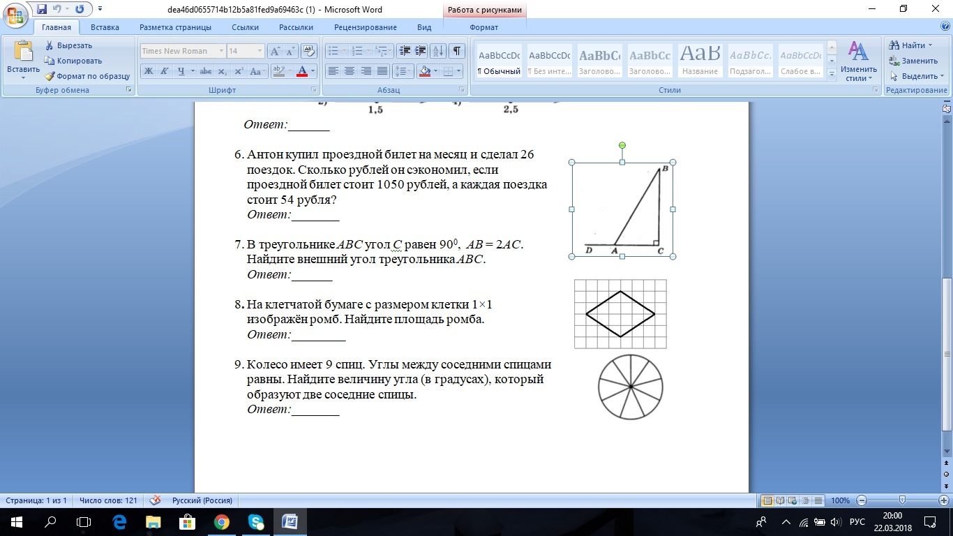The image size is (953, 536).
Task: Open the change case Aa dropdown
Action: point(257,71)
